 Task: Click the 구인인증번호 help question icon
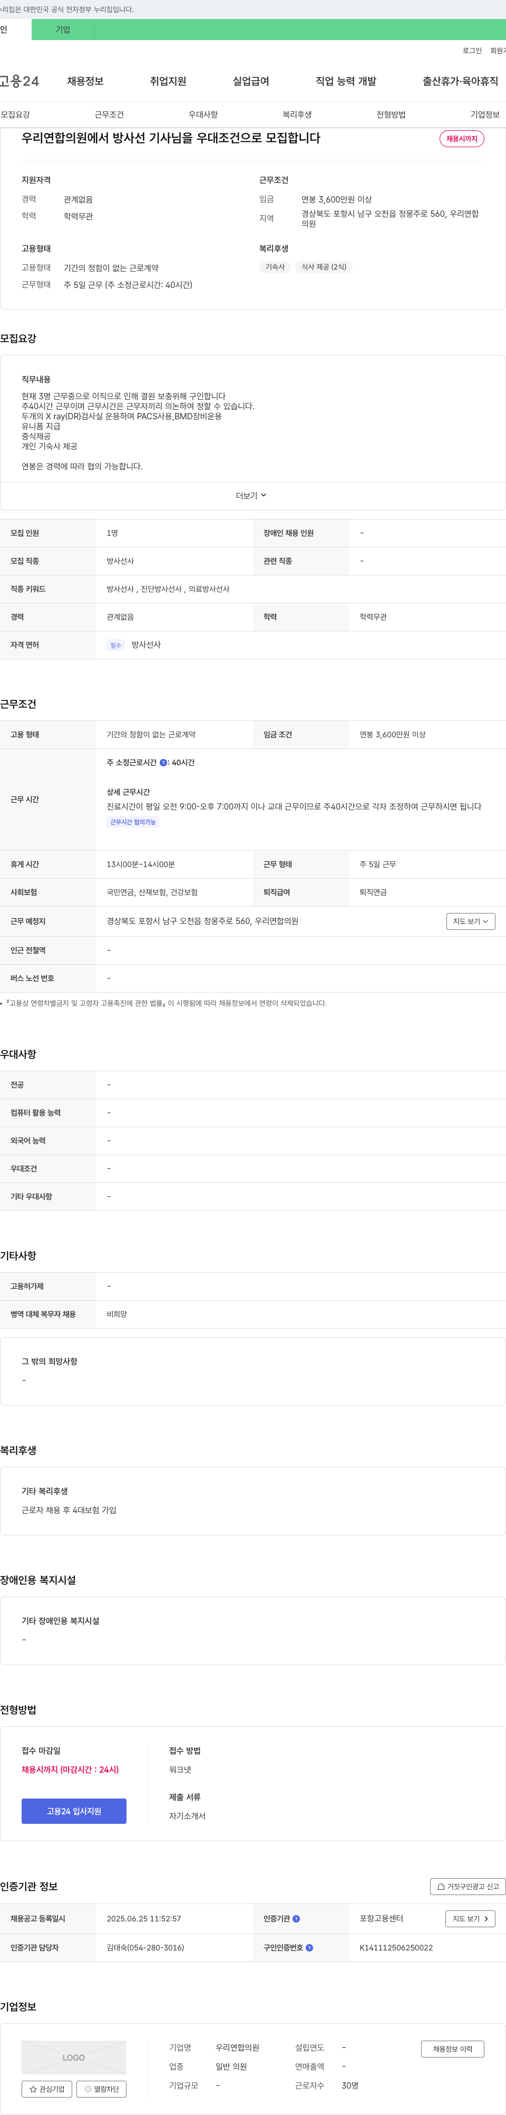[309, 1947]
